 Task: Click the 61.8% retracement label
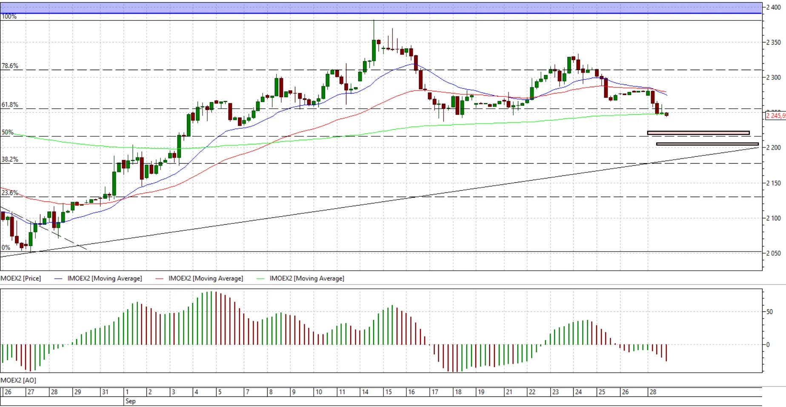(x=10, y=105)
